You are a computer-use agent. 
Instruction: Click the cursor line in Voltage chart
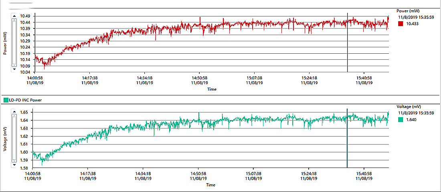click(x=347, y=138)
